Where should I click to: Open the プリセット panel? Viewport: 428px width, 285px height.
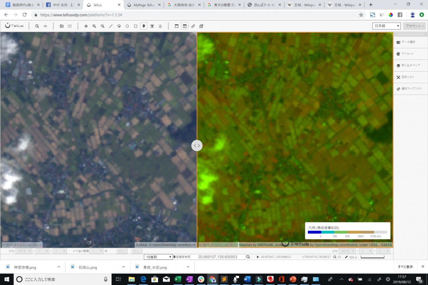tap(411, 54)
